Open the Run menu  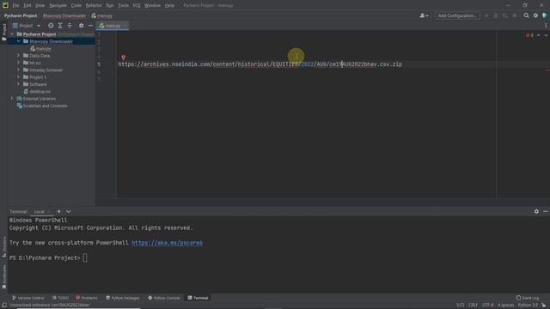pyautogui.click(x=110, y=6)
